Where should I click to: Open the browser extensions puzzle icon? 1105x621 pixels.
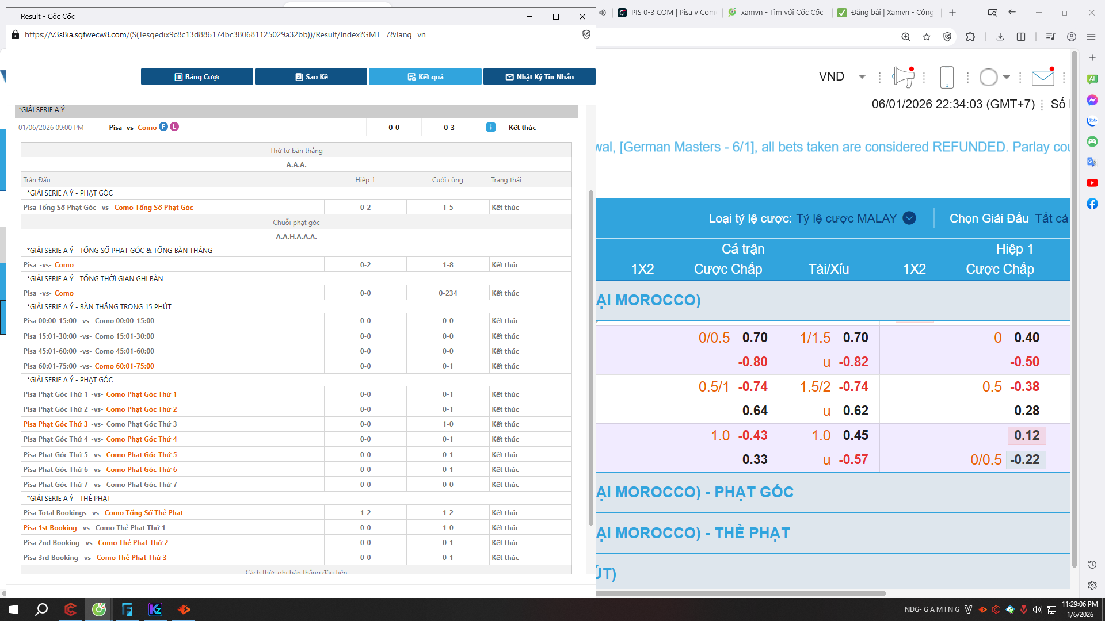click(970, 37)
